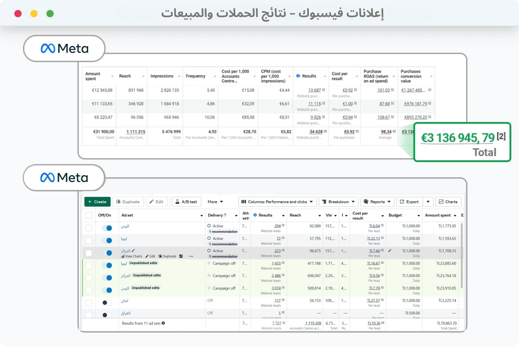519x347 pixels.
Task: Turn off the first اليمن ad set toggle
Action: click(x=107, y=228)
